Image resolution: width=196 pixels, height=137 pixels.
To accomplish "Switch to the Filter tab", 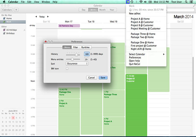I will point(75,47).
